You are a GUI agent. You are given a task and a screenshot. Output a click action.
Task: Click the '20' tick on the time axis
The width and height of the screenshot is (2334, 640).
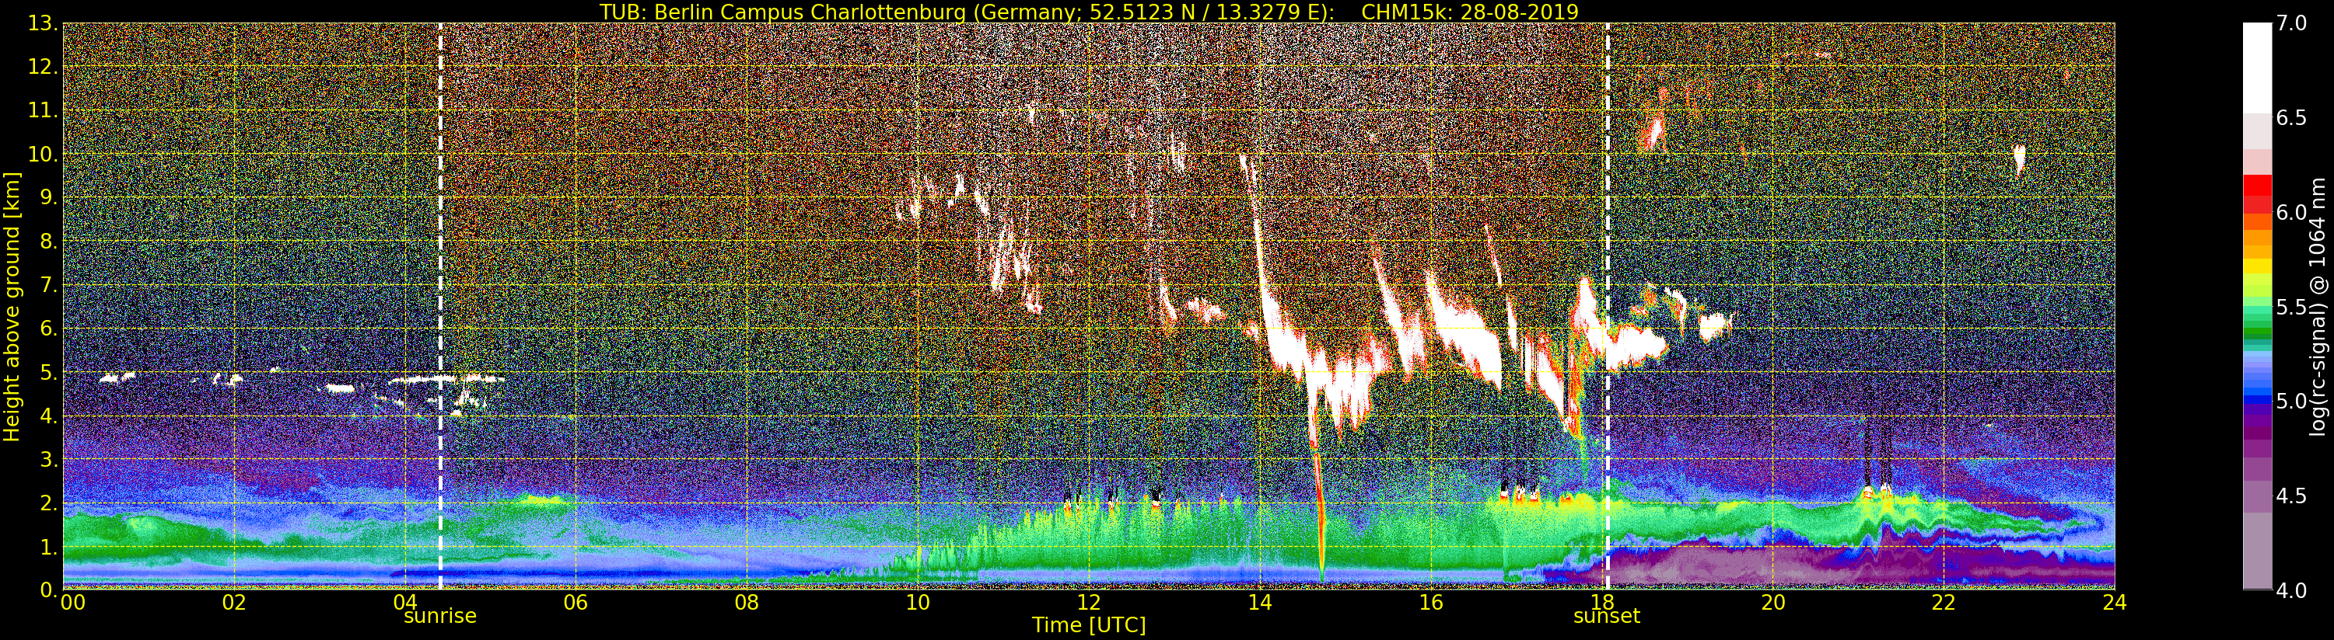1773,603
